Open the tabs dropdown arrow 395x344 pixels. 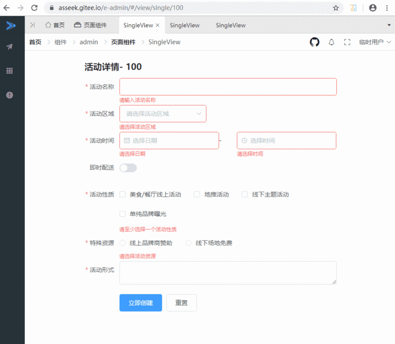(x=389, y=25)
